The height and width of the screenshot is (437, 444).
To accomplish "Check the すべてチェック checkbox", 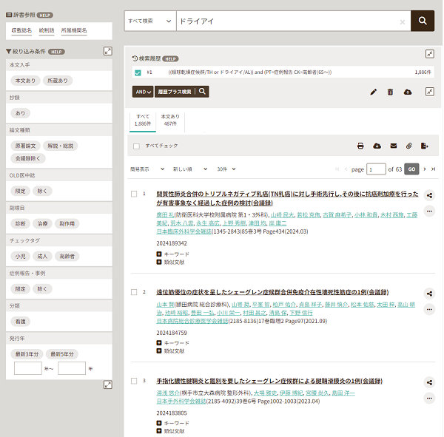I will [136, 146].
